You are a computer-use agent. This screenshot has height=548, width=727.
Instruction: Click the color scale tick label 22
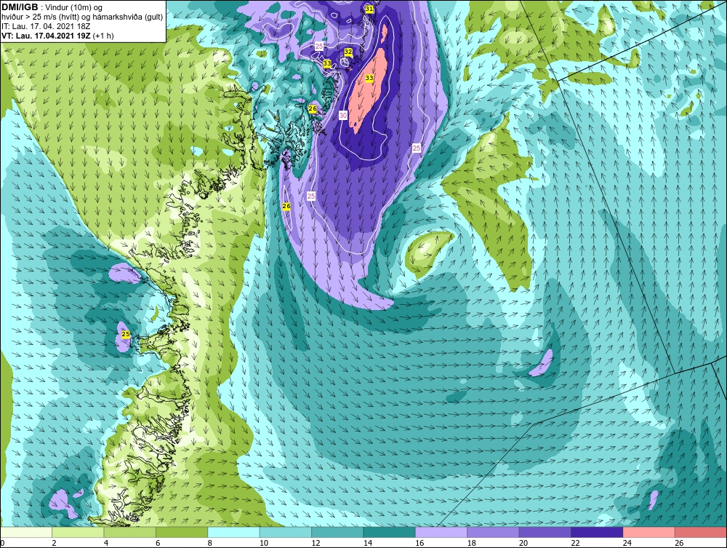click(575, 543)
